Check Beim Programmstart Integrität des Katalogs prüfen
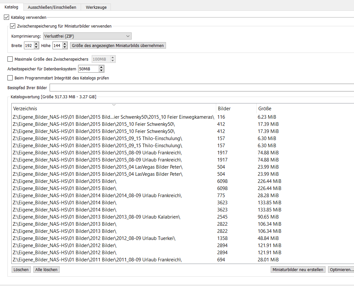The width and height of the screenshot is (354, 286). 10,78
